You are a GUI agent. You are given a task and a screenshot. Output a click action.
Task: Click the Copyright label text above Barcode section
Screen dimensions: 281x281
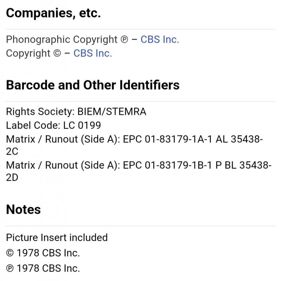(28, 53)
